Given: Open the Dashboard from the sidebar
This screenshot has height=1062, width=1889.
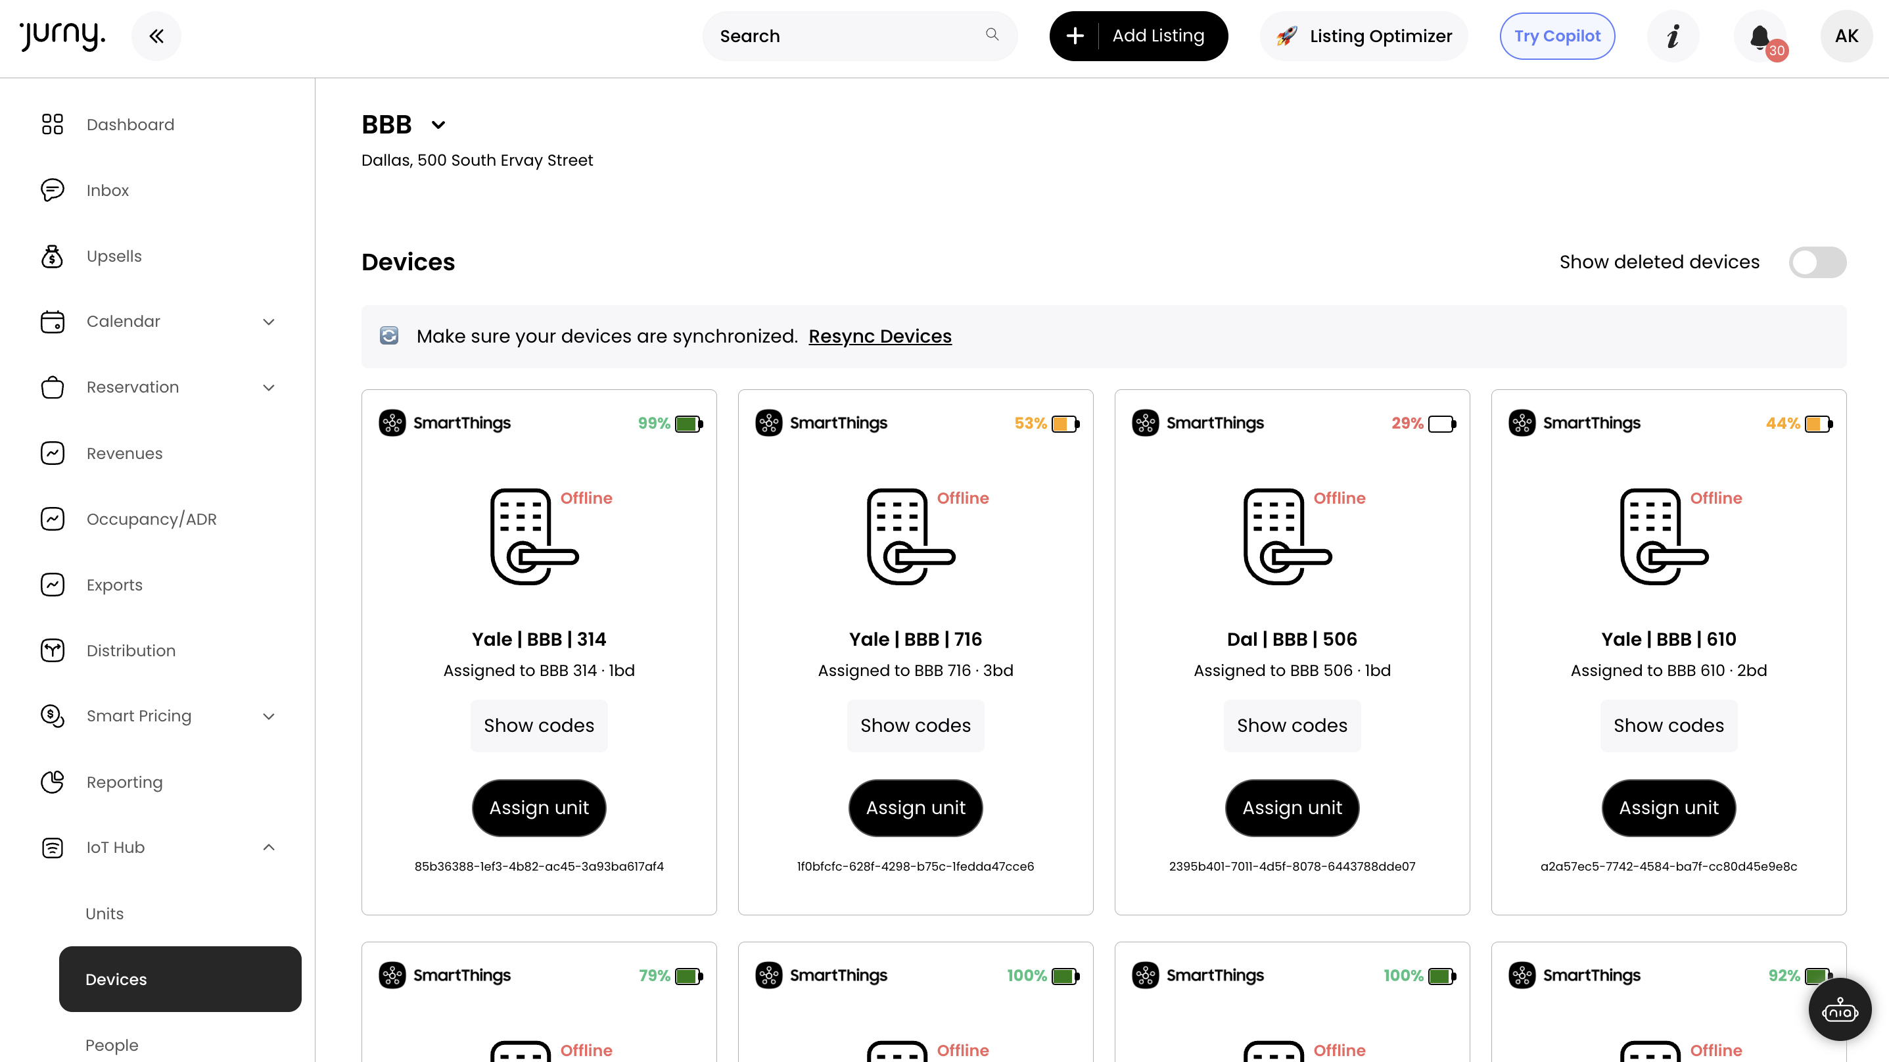Looking at the screenshot, I should 129,124.
